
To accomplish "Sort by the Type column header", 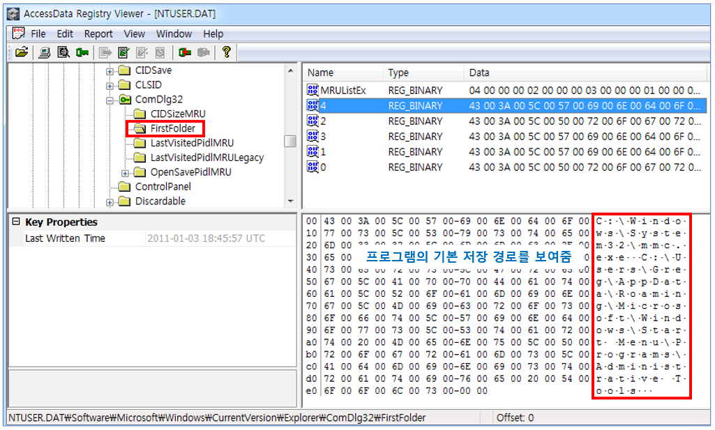I will pyautogui.click(x=423, y=73).
